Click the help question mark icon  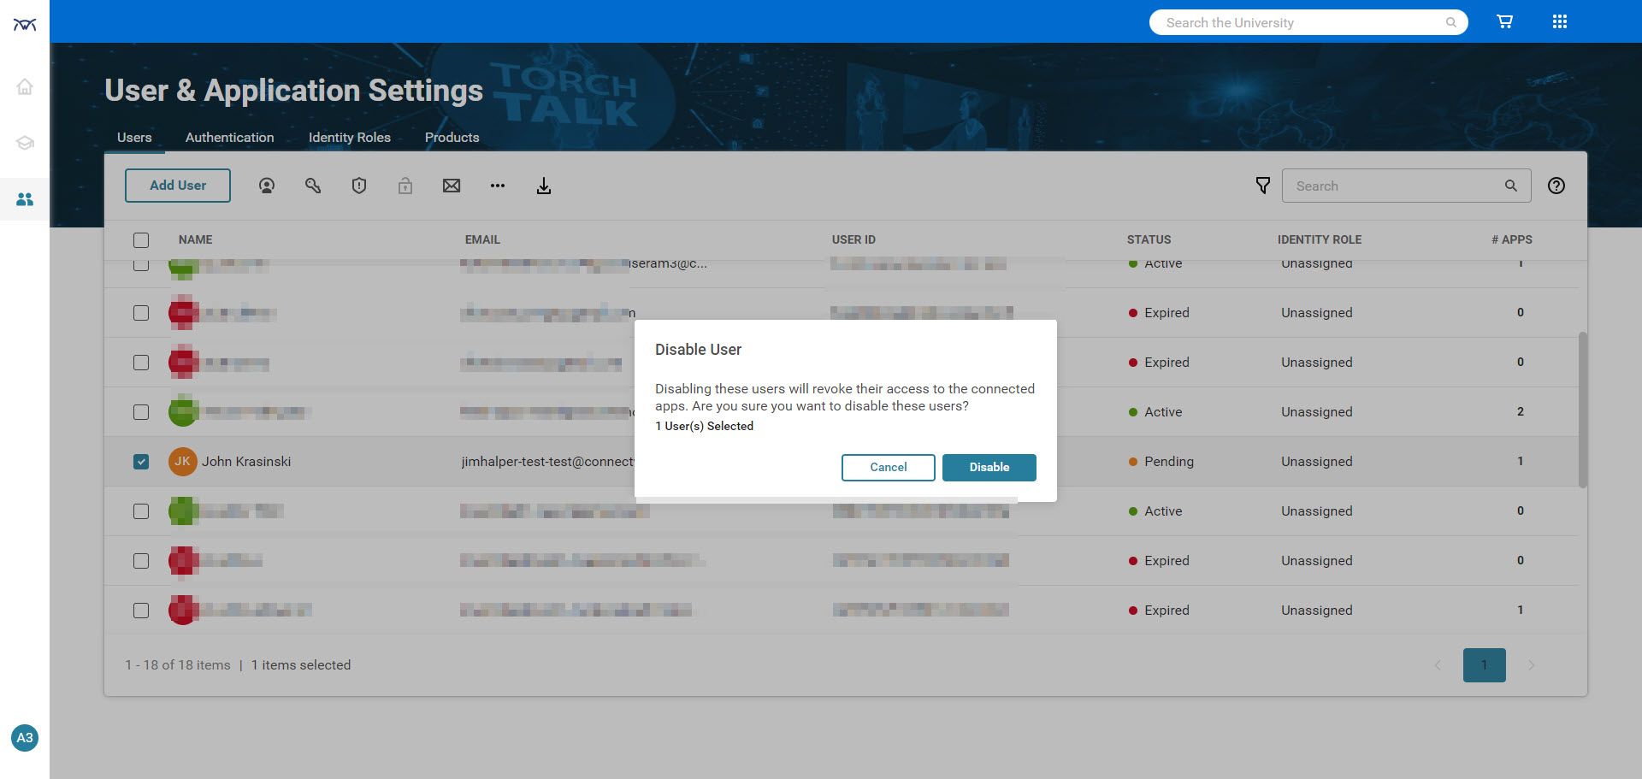pos(1556,186)
